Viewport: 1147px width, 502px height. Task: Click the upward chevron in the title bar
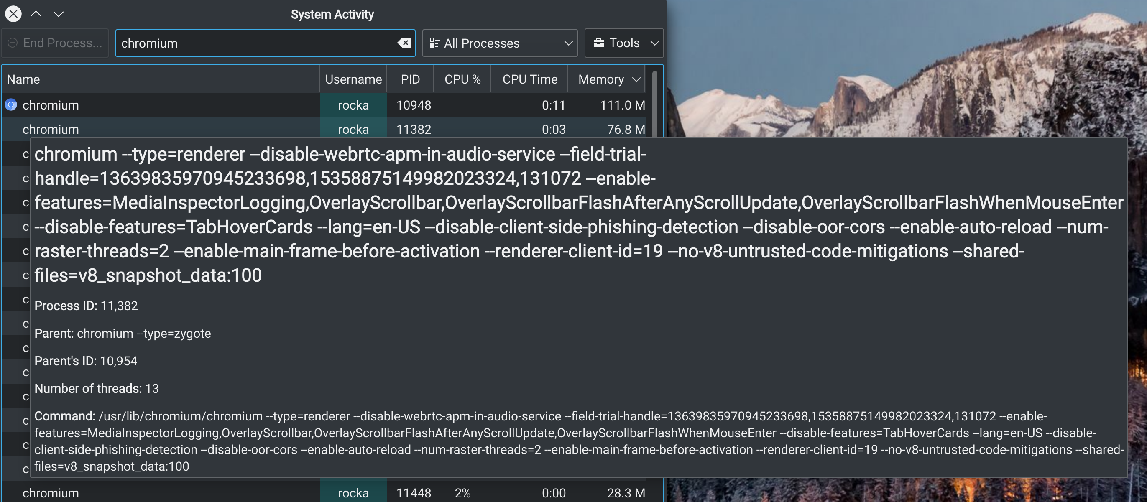pyautogui.click(x=36, y=14)
